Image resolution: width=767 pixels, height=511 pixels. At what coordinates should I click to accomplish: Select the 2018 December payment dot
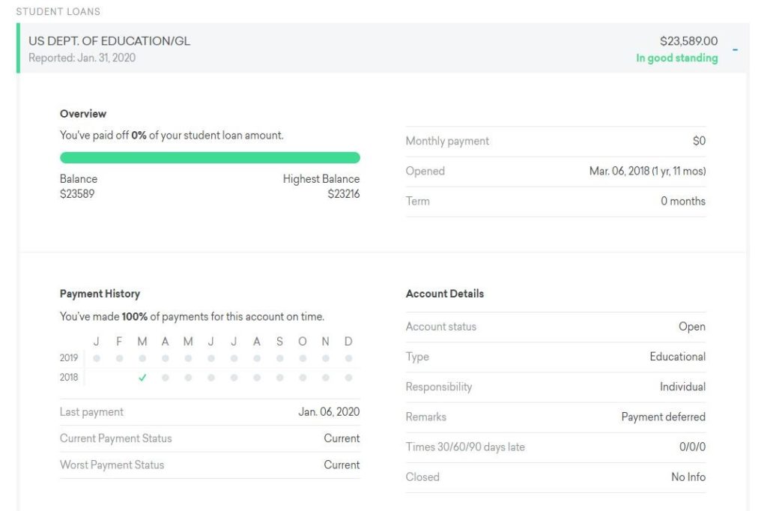point(348,378)
